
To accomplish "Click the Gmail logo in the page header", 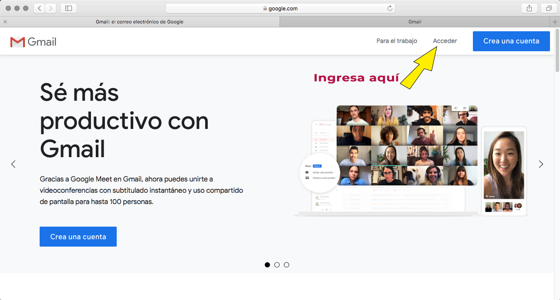I will coord(33,42).
